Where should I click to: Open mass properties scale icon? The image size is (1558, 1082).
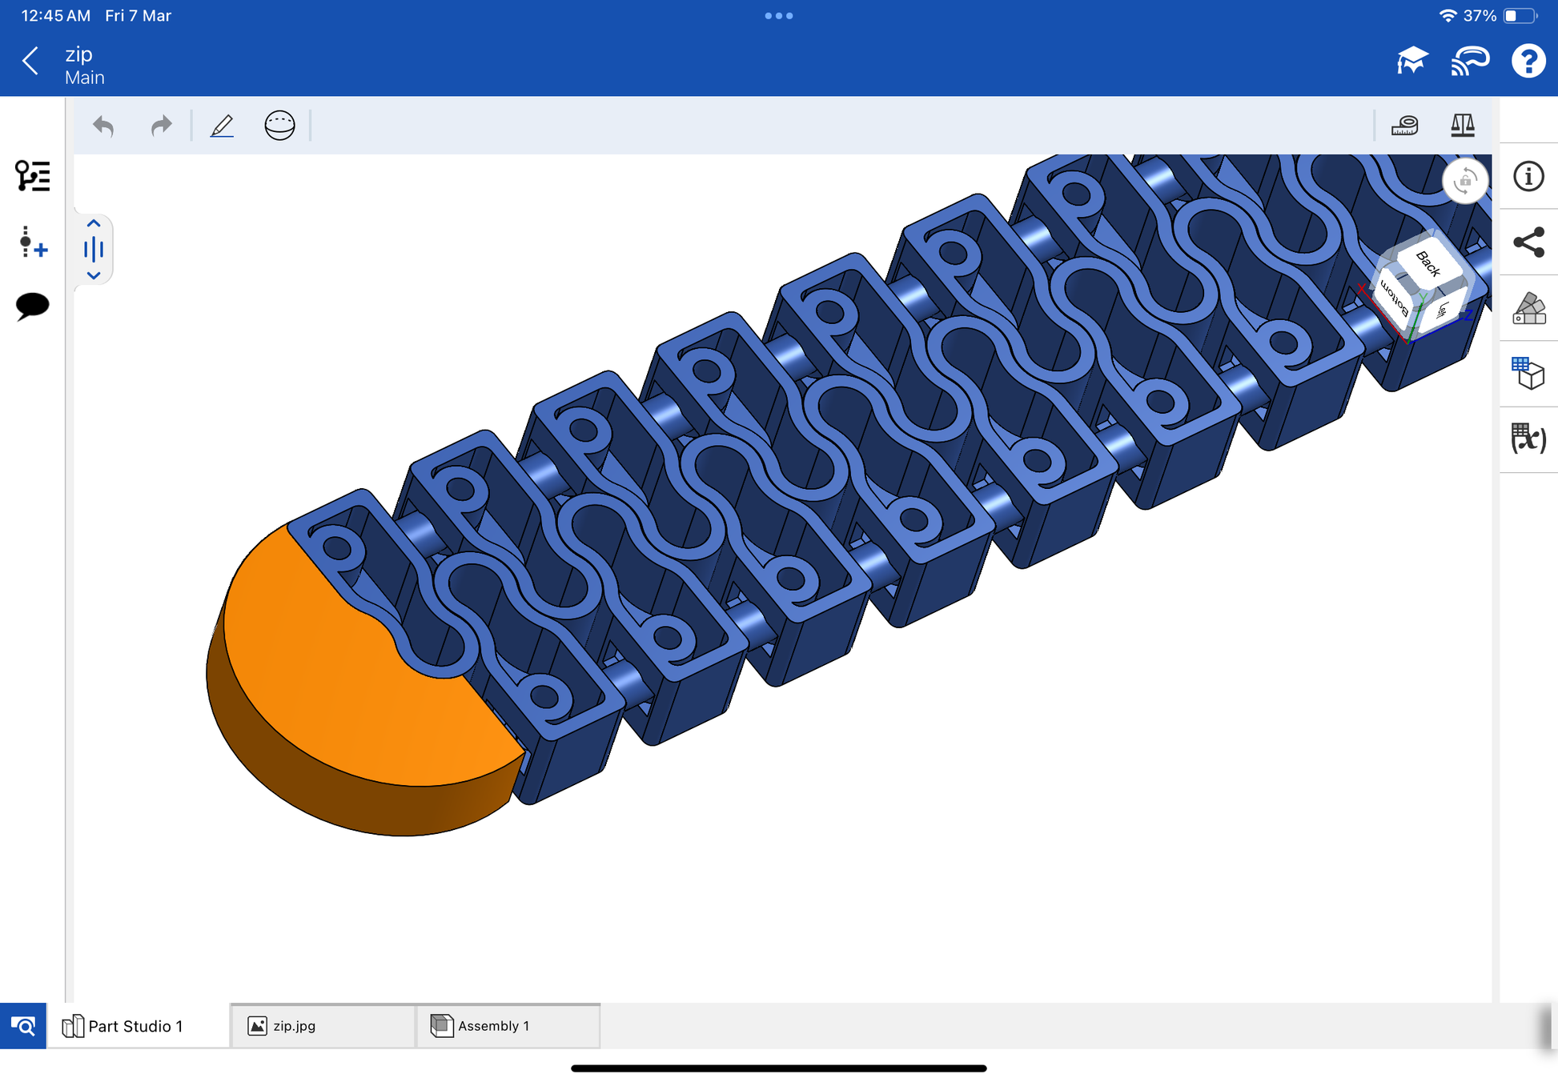[x=1462, y=126]
